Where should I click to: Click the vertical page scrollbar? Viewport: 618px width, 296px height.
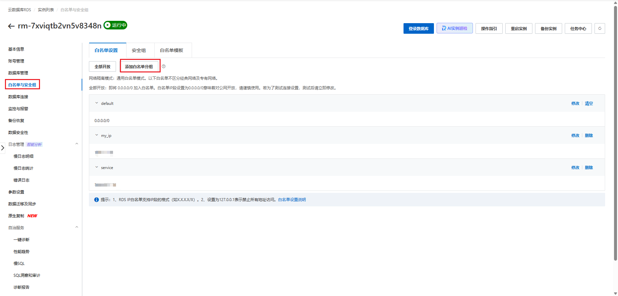tap(615, 132)
